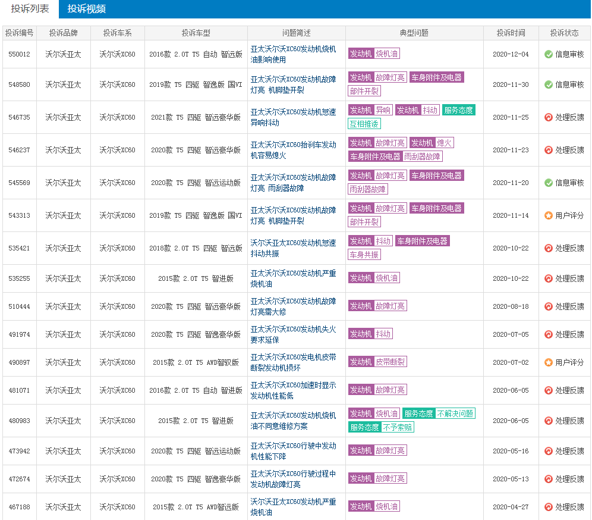Image resolution: width=592 pixels, height=520 pixels.
Task: Select complaint number 543313
Action: (19, 215)
